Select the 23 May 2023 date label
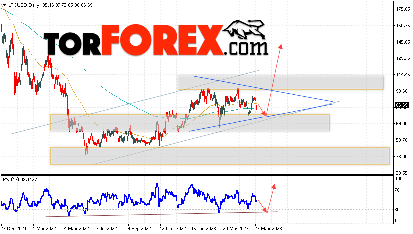This screenshot has width=413, height=234. click(x=268, y=228)
